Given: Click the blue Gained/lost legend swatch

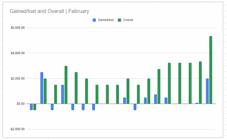Looking at the screenshot, I should coord(94,20).
